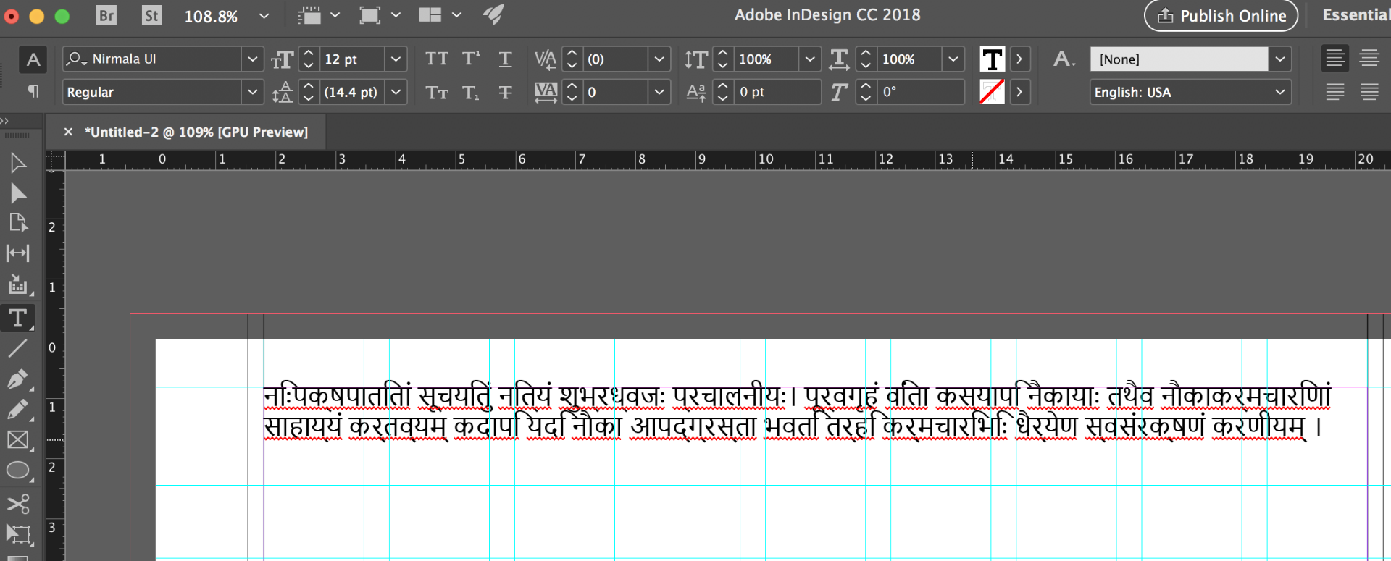The image size is (1391, 561).
Task: Open the fill swatch flyout arrow
Action: [1019, 59]
